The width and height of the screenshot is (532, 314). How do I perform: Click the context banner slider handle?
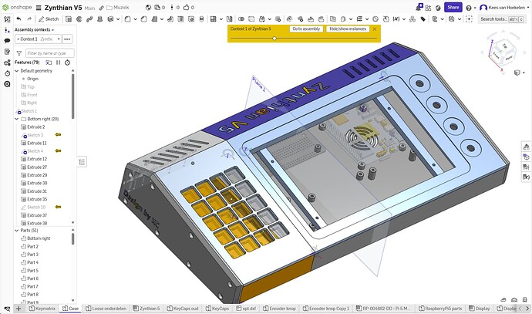point(274,39)
